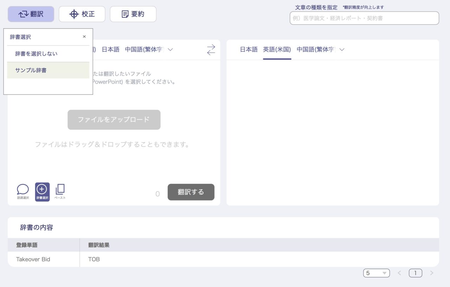
Task: Open the target language chevron dropdown
Action: click(x=342, y=50)
